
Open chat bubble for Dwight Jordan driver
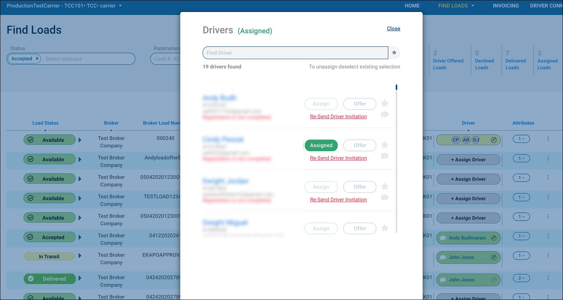tap(385, 198)
